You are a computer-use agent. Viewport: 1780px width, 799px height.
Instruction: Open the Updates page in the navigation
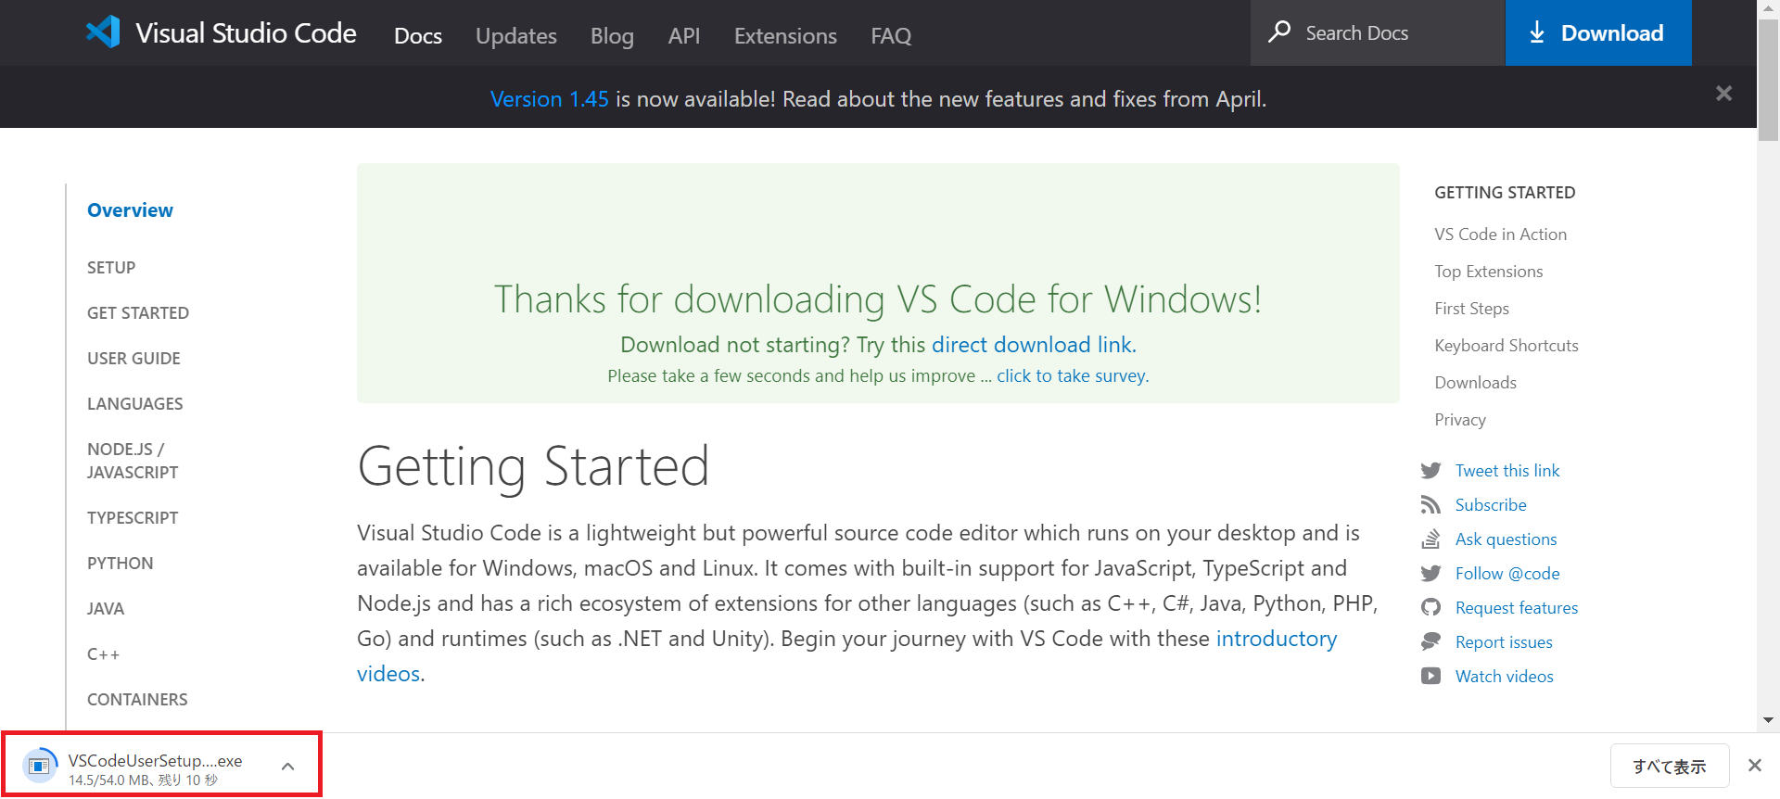tap(516, 36)
